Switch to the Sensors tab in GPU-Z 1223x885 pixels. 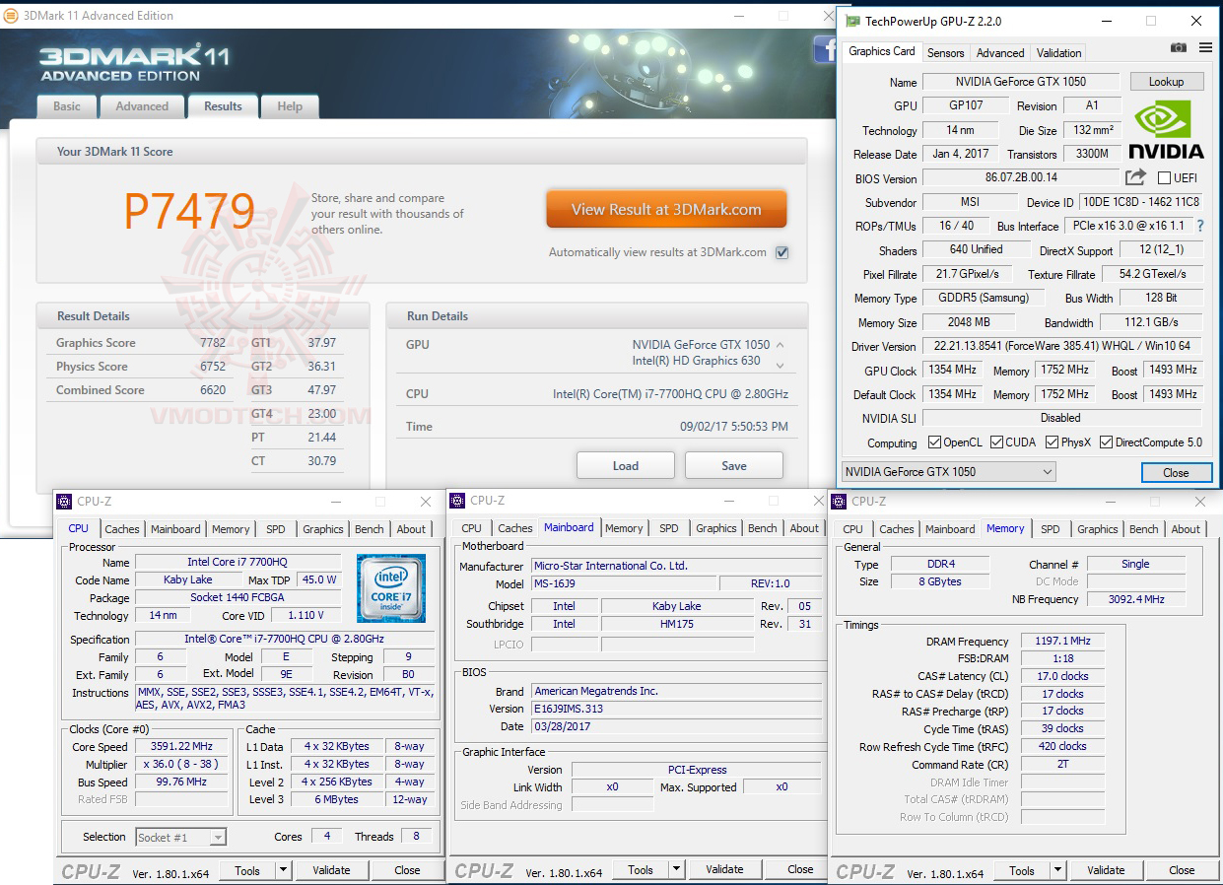[x=945, y=52]
